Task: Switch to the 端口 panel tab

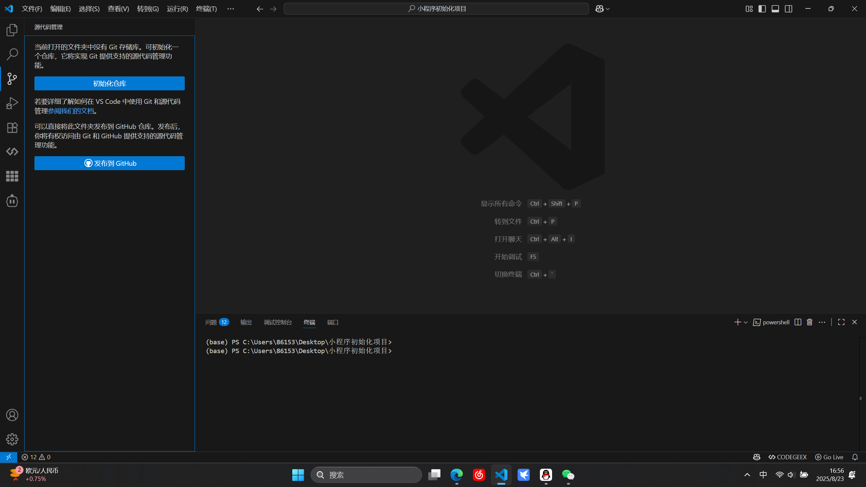Action: pyautogui.click(x=333, y=322)
